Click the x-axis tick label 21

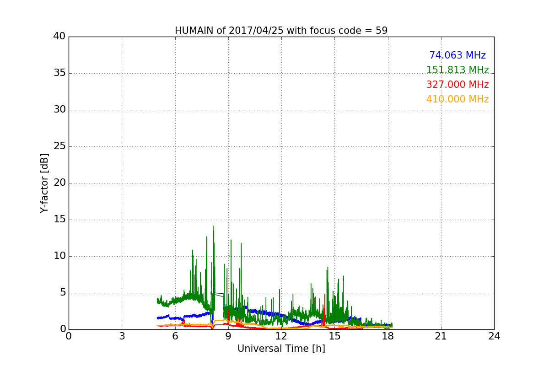pyautogui.click(x=441, y=336)
